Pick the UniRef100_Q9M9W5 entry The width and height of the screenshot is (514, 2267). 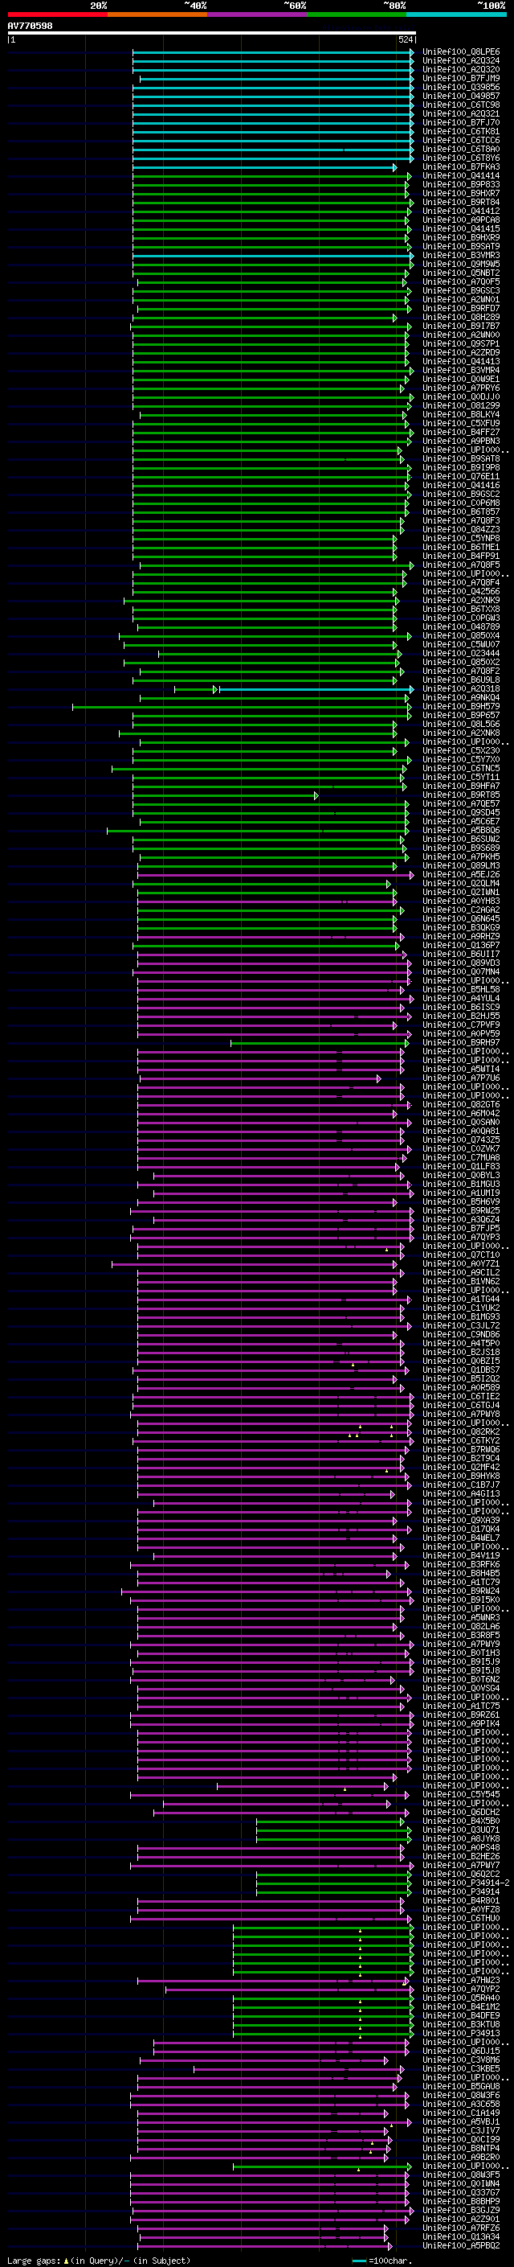(460, 264)
